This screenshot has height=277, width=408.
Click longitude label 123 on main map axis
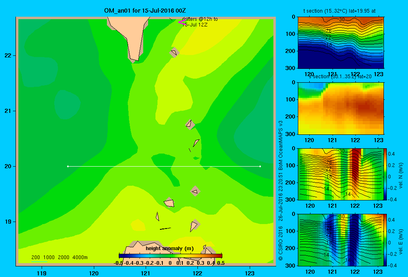250,273
